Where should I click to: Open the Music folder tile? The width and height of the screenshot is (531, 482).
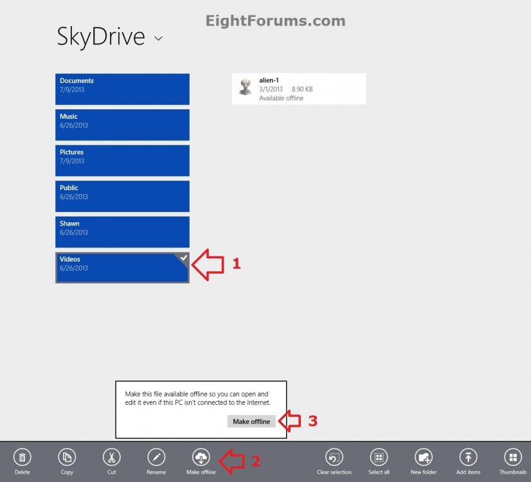(122, 125)
